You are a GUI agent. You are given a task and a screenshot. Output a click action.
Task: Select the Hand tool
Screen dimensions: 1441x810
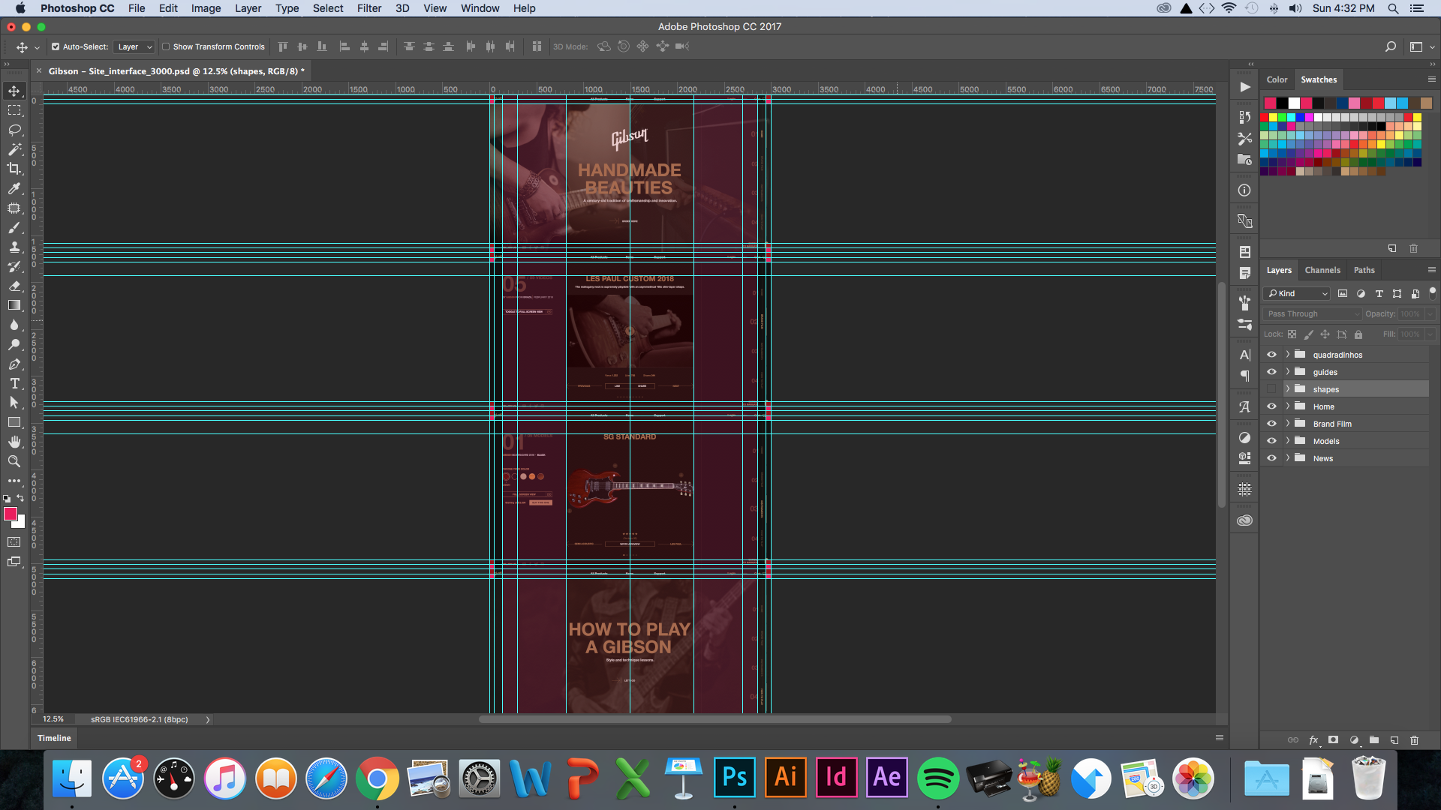click(x=14, y=442)
